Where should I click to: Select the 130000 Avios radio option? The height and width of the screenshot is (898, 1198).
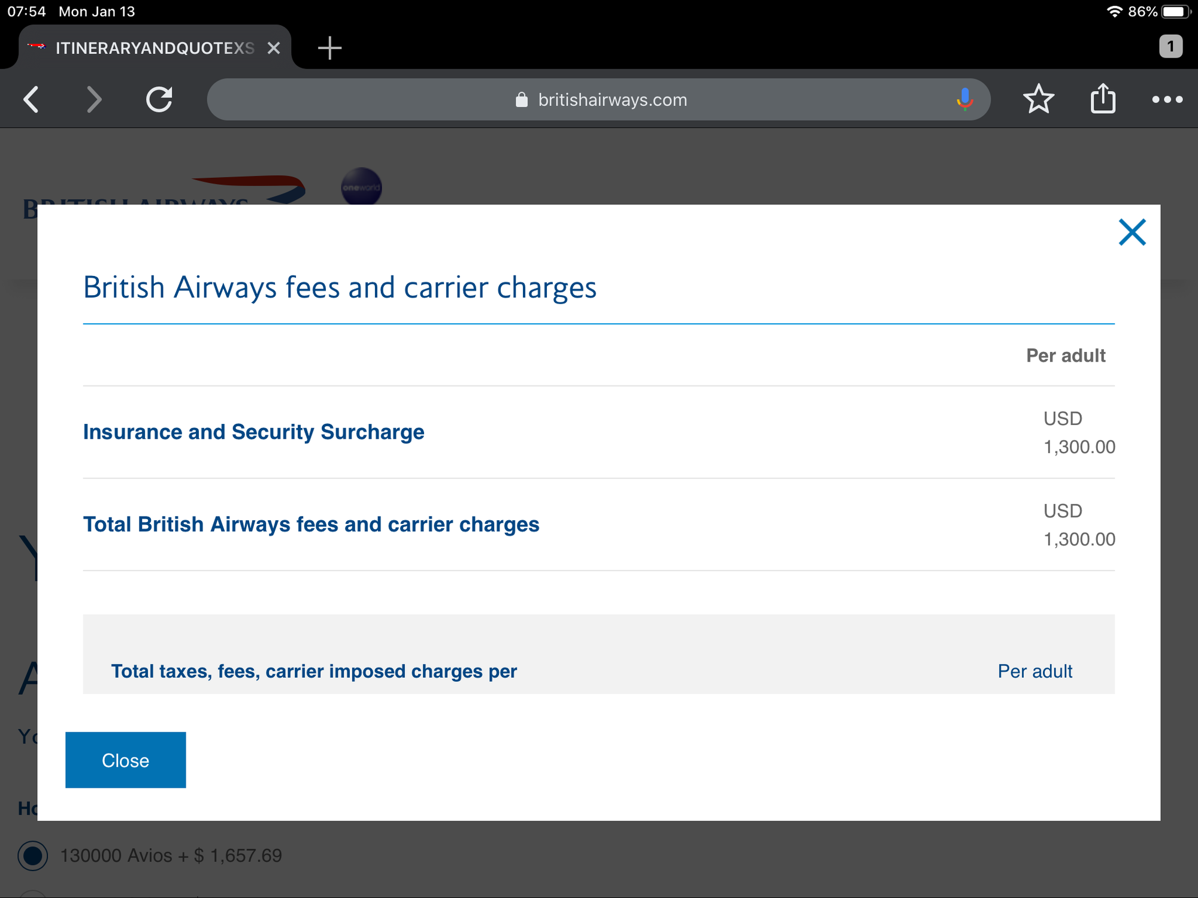pyautogui.click(x=33, y=855)
